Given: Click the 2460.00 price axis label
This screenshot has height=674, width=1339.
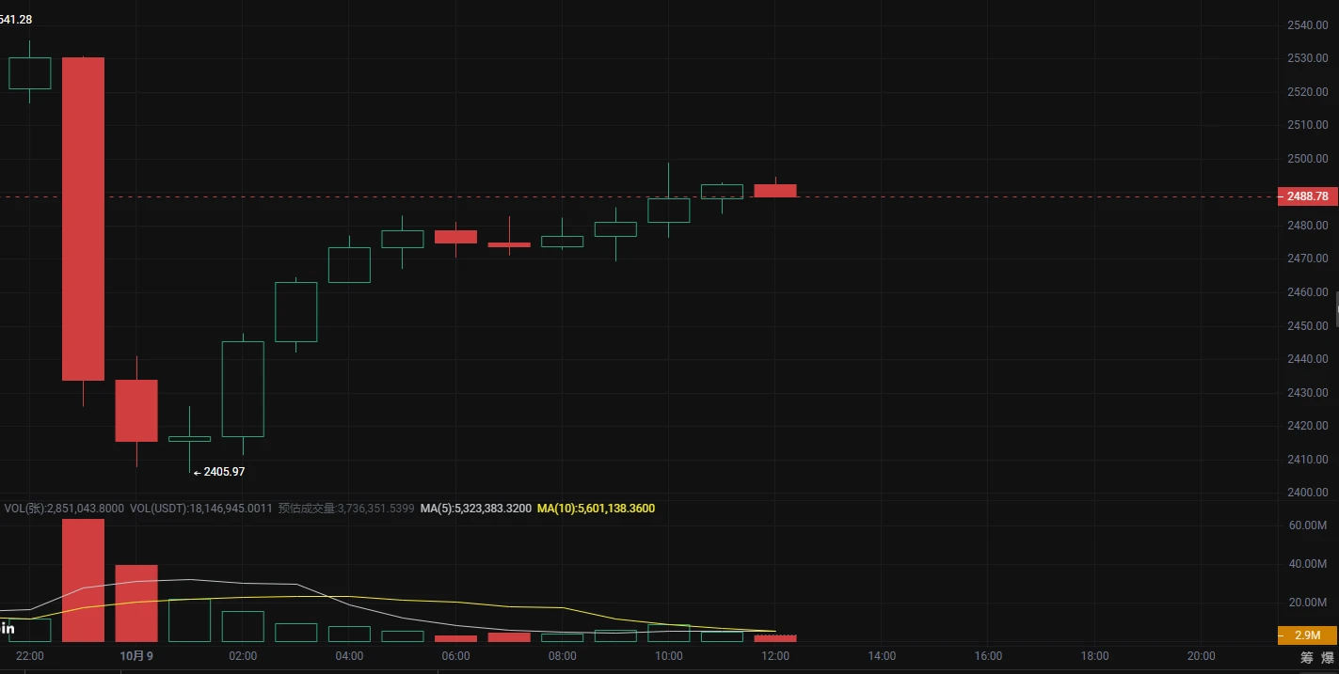Looking at the screenshot, I should (x=1308, y=292).
